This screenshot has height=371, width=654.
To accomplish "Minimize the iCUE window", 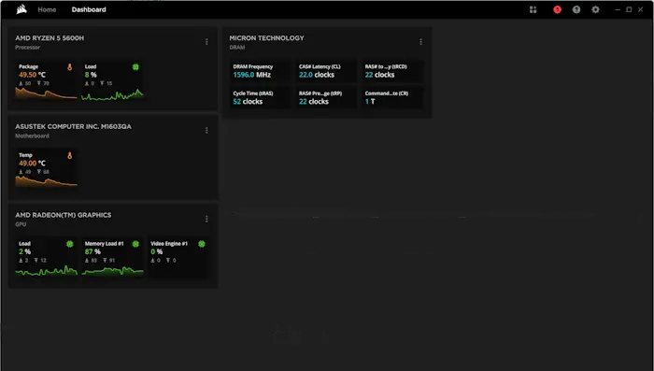I will [x=618, y=9].
